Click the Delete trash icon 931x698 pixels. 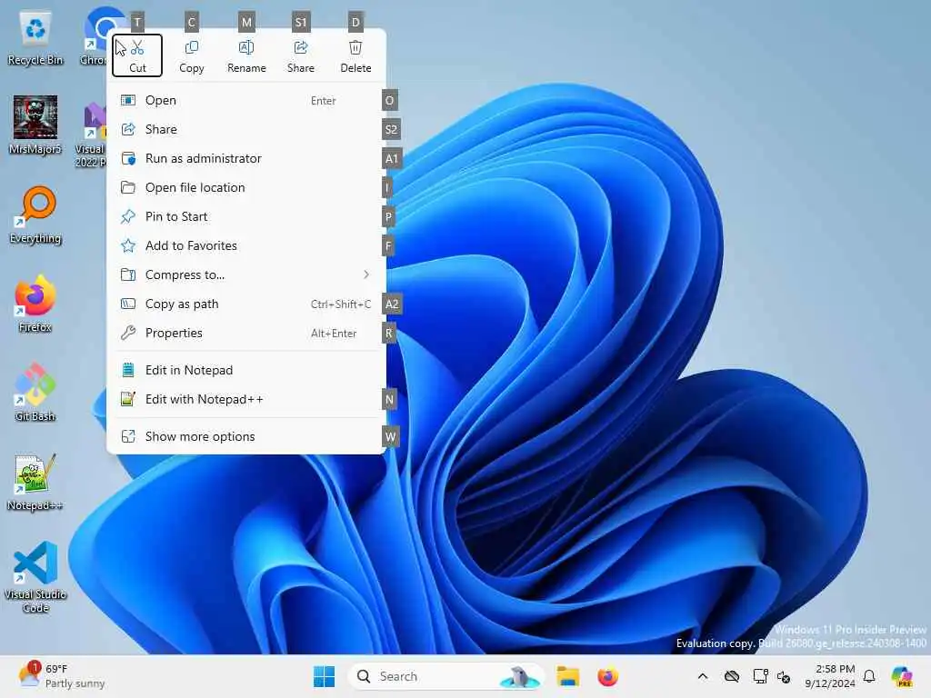pos(355,47)
